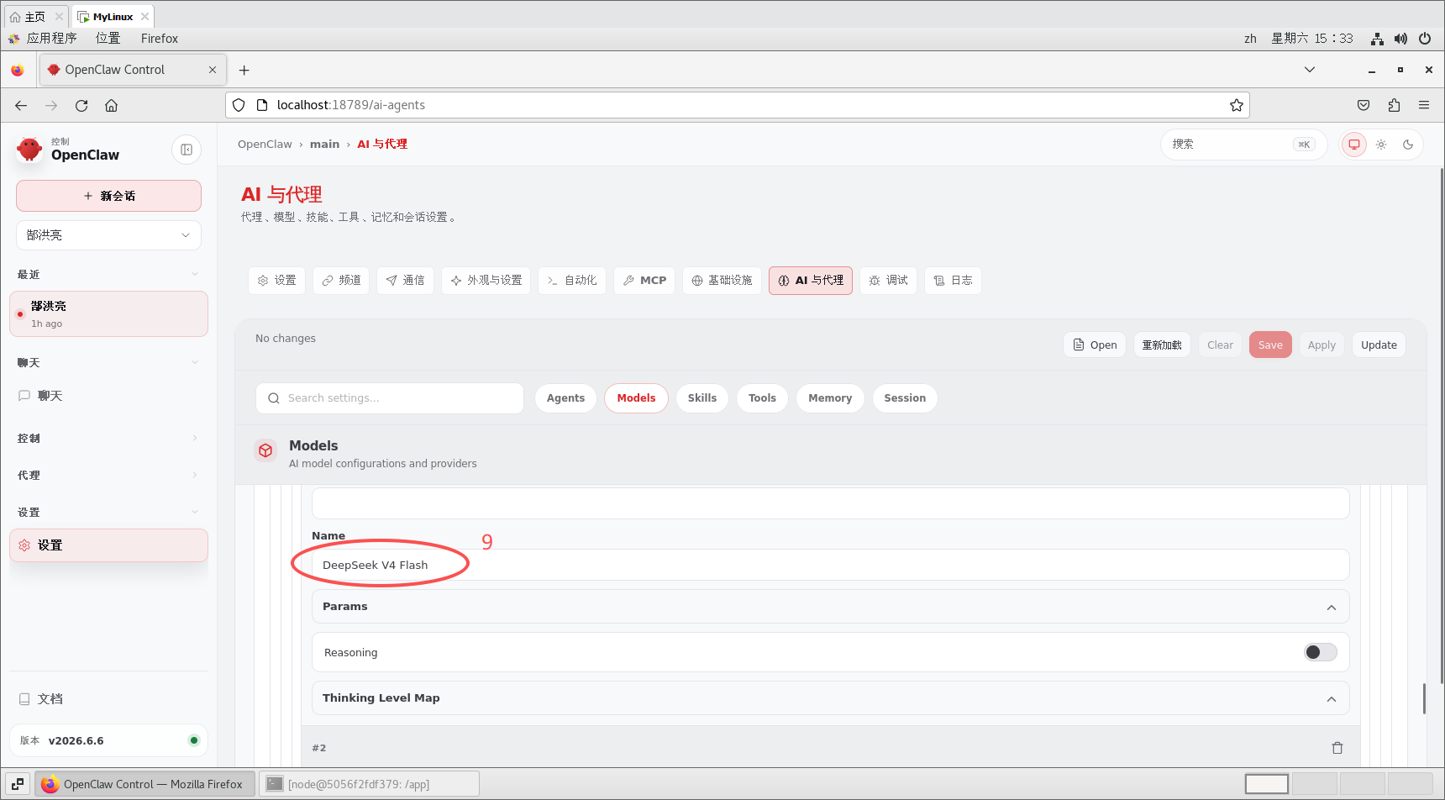This screenshot has height=800, width=1445.
Task: Open the 位置 menu in top panel
Action: pos(108,39)
